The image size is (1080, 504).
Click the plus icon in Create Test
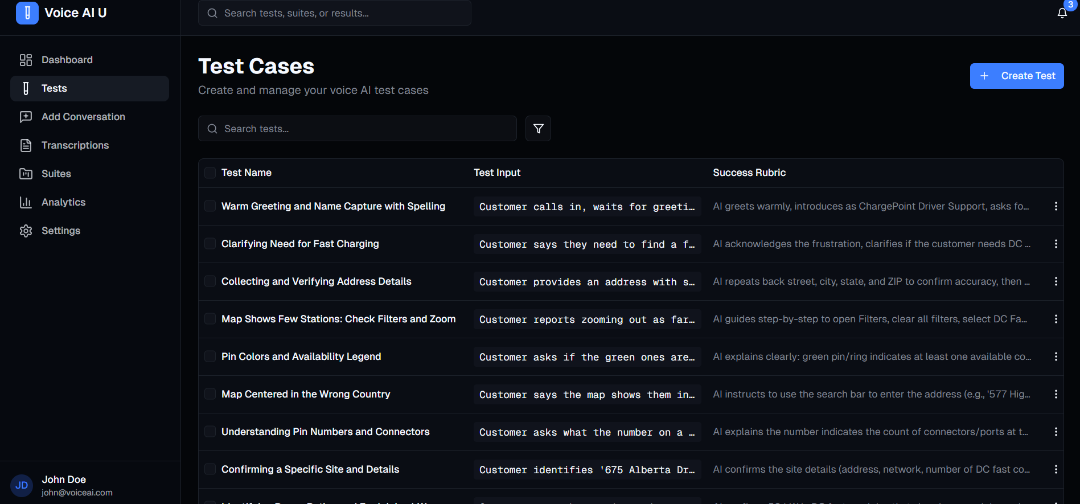(x=984, y=76)
